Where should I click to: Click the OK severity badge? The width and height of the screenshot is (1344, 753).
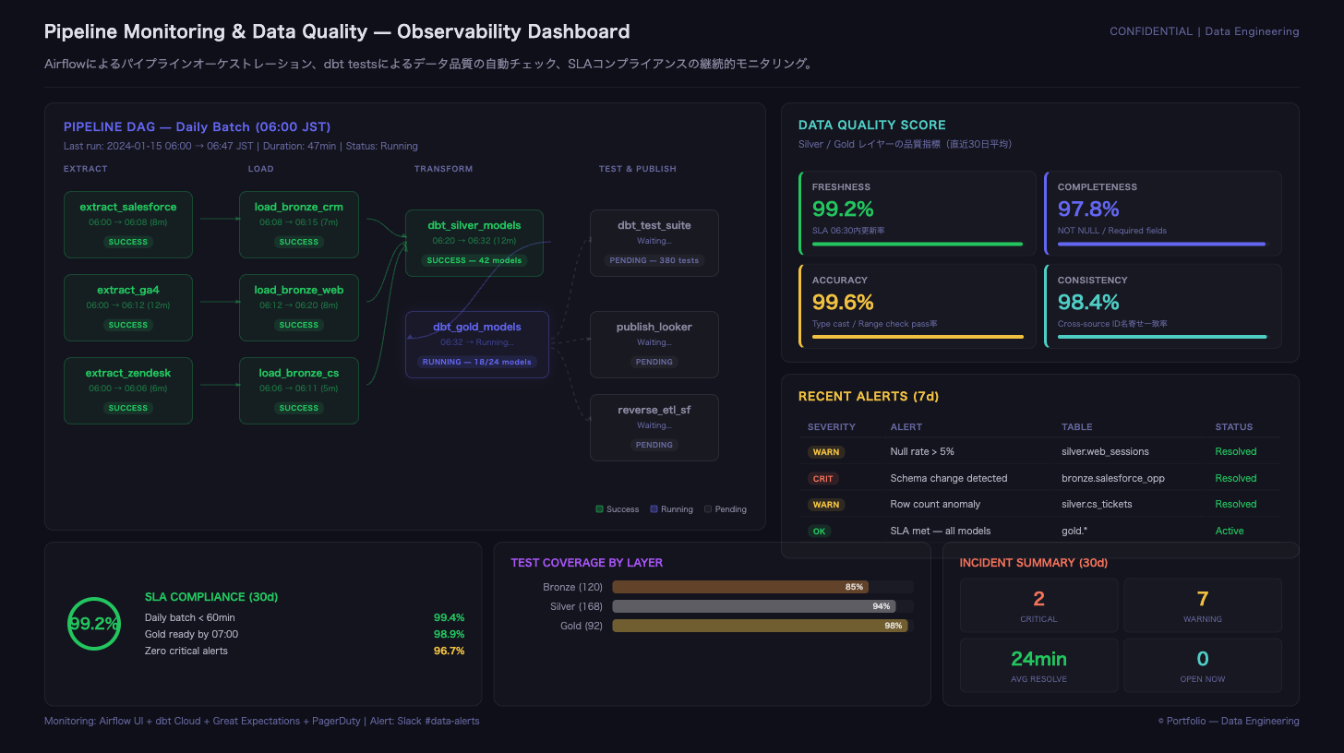coord(818,532)
